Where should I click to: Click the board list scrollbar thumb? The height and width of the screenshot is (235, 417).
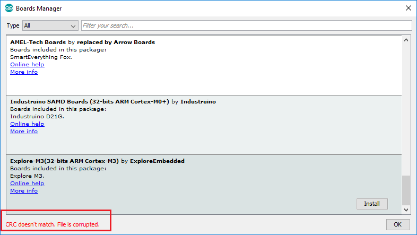(406, 190)
